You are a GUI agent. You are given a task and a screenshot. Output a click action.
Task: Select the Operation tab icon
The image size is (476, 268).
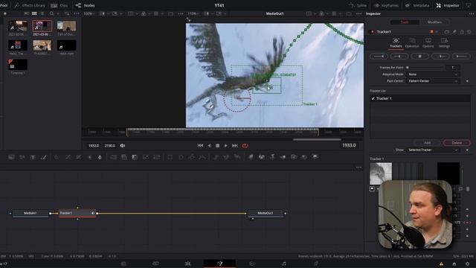click(x=412, y=43)
